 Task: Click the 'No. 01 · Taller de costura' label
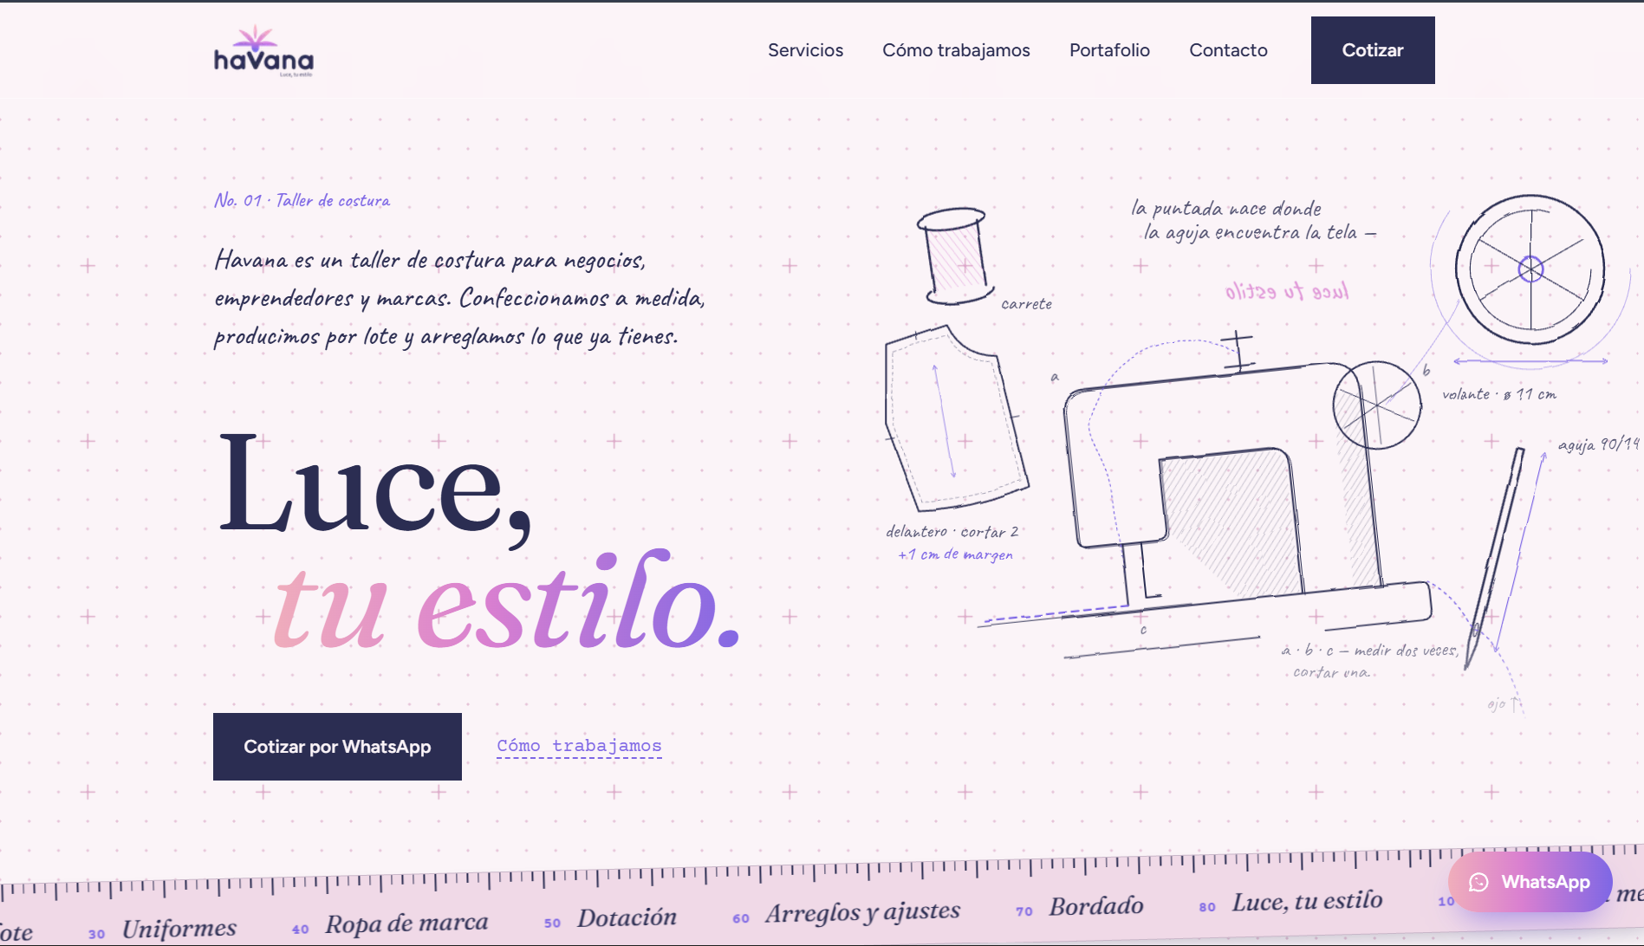click(302, 200)
